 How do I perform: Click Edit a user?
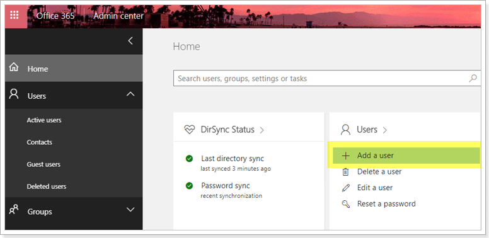click(375, 188)
